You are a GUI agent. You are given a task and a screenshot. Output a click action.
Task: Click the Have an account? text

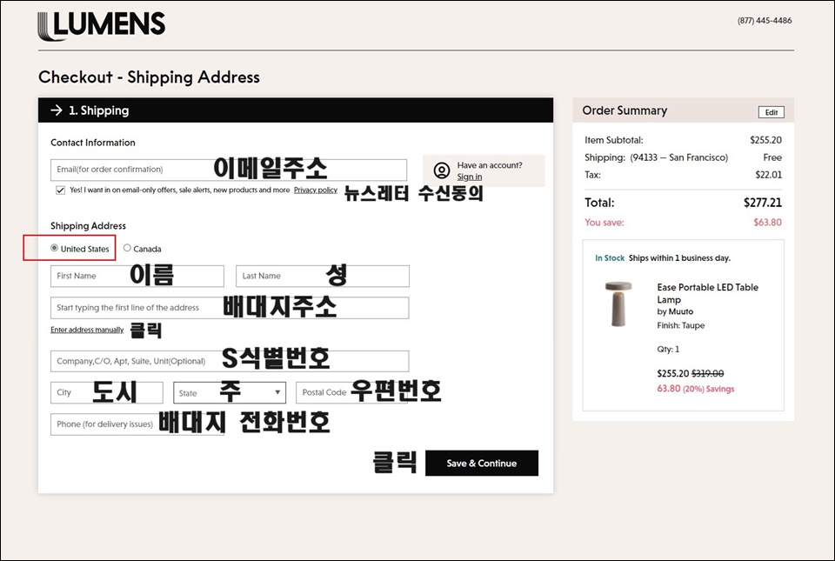490,165
